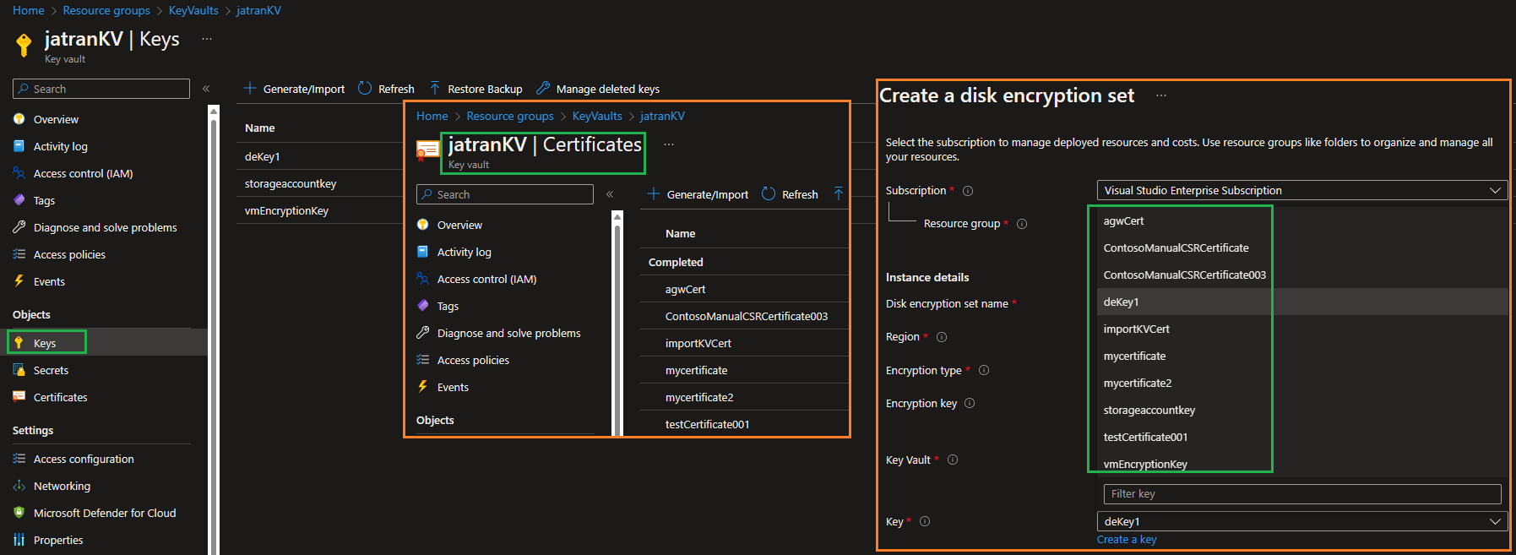Open Access policies in Keys sidebar

pyautogui.click(x=69, y=254)
